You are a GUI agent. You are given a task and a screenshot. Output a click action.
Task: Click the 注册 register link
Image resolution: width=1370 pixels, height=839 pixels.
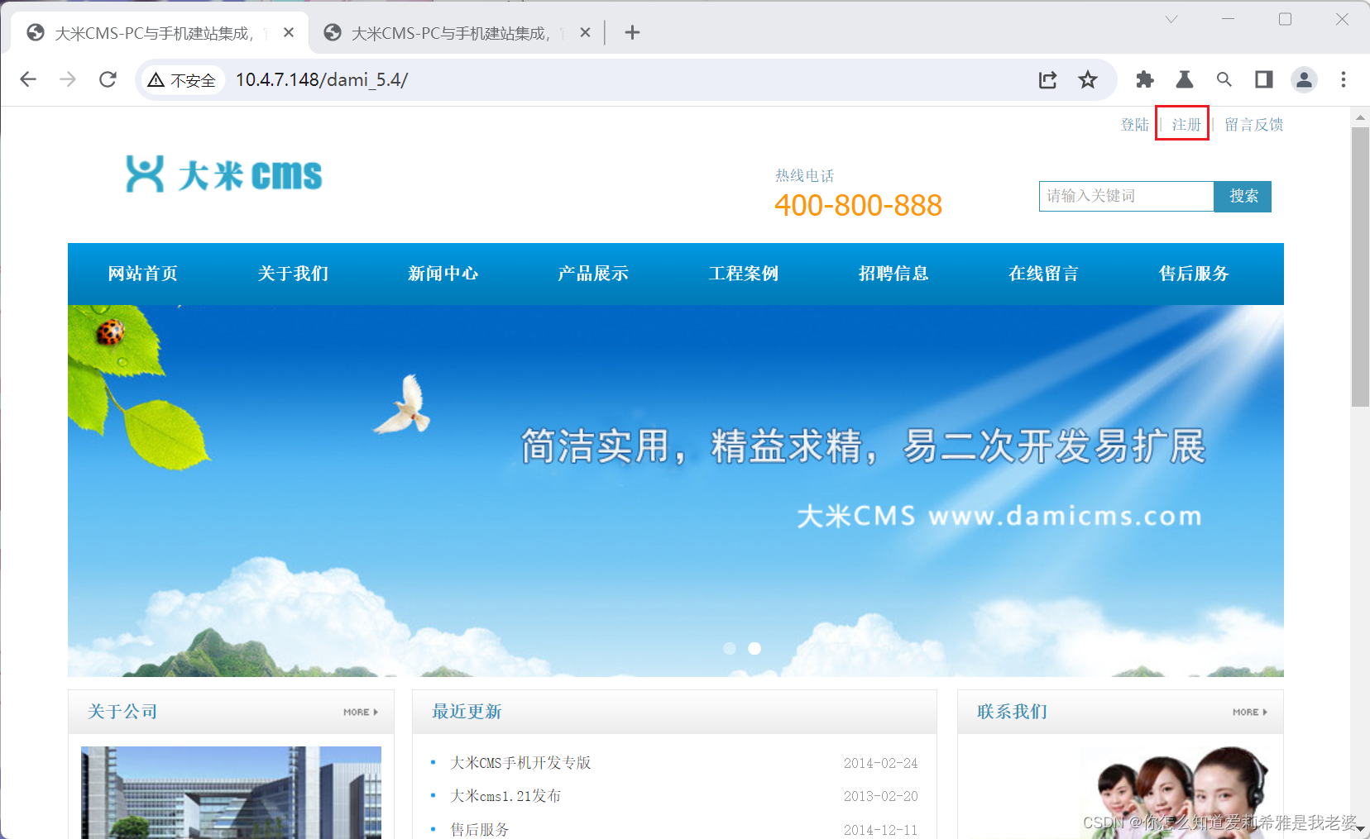(x=1186, y=125)
